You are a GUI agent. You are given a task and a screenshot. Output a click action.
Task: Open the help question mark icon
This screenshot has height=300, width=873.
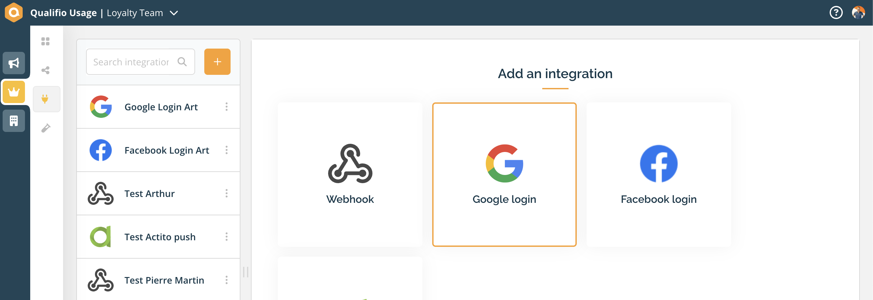tap(836, 13)
